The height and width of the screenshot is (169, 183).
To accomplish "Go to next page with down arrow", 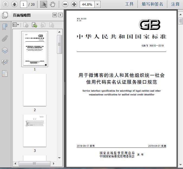I will tap(14, 4).
